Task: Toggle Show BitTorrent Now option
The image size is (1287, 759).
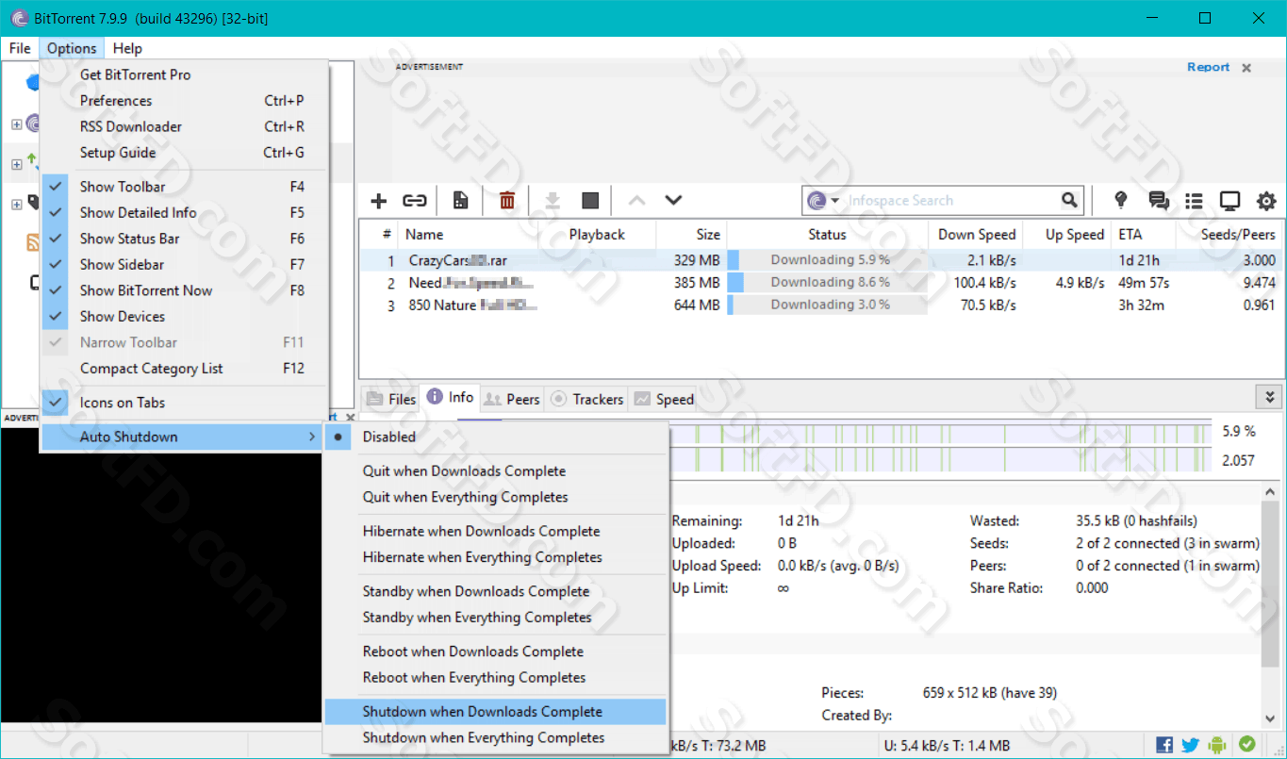Action: [x=184, y=290]
